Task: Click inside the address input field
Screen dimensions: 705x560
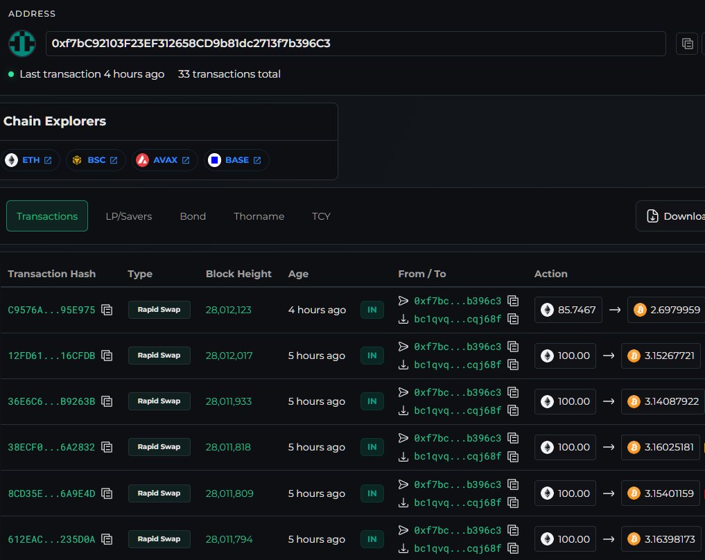Action: (x=356, y=44)
